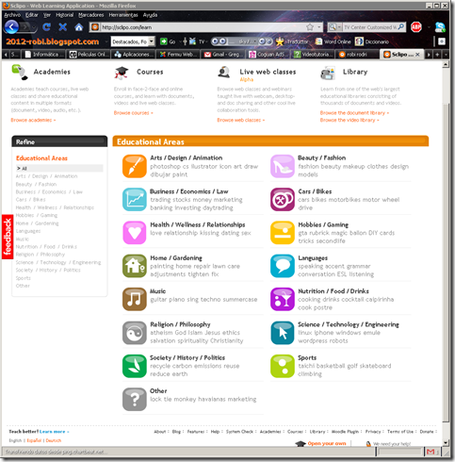Choose the Languages speech bubble icon
The image size is (455, 462).
click(283, 266)
